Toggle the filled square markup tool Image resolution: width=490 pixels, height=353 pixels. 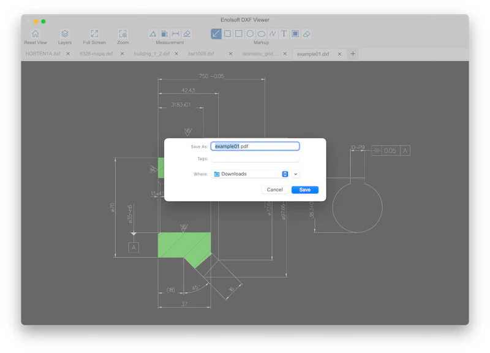(x=294, y=33)
